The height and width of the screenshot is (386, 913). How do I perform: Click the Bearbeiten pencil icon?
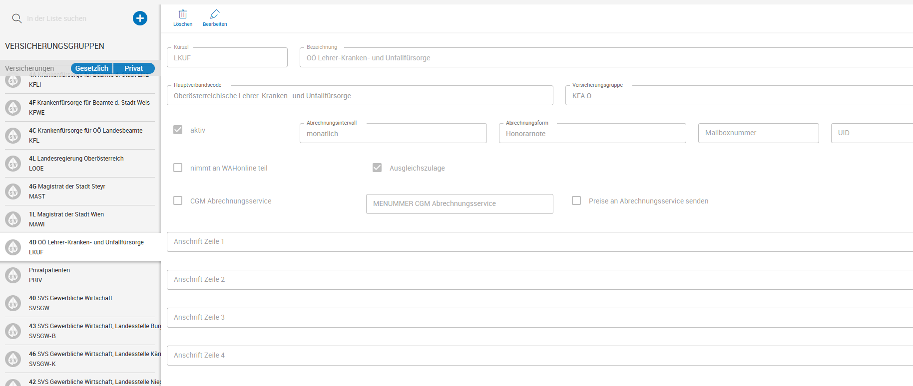click(x=215, y=14)
